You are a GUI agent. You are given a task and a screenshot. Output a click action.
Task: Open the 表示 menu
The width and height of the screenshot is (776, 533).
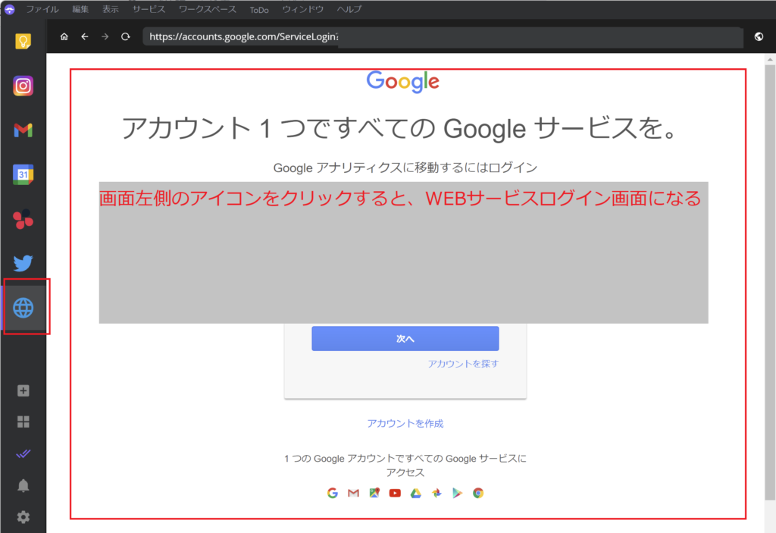pyautogui.click(x=111, y=9)
